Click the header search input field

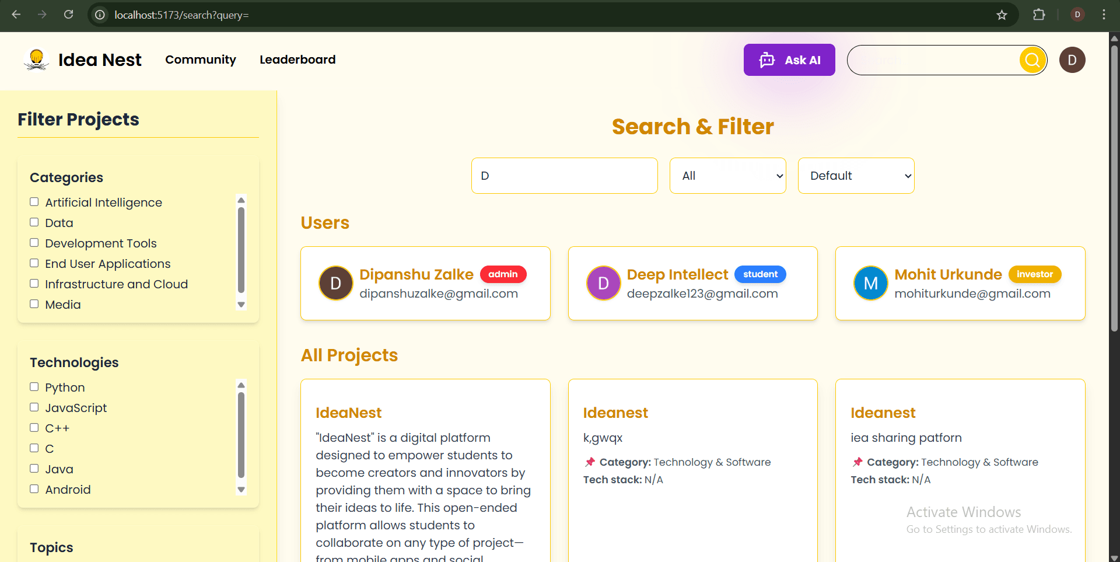(933, 60)
